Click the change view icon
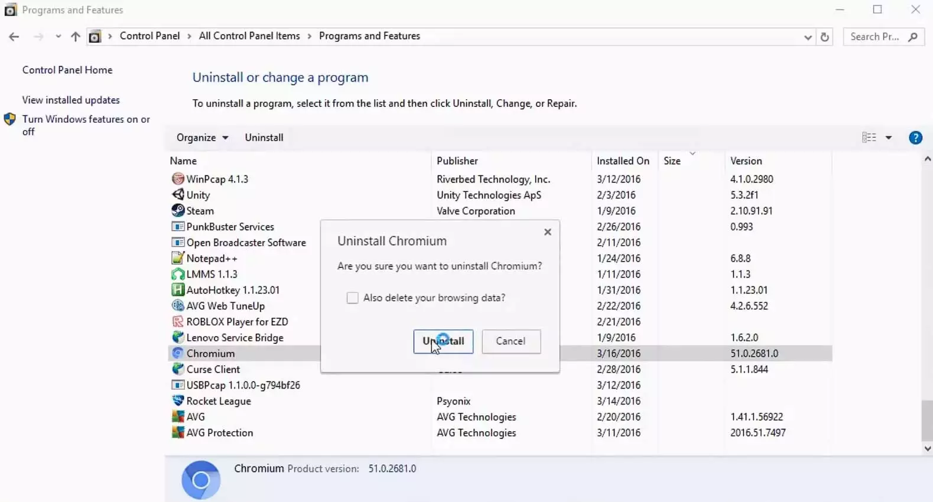The height and width of the screenshot is (502, 933). point(869,138)
